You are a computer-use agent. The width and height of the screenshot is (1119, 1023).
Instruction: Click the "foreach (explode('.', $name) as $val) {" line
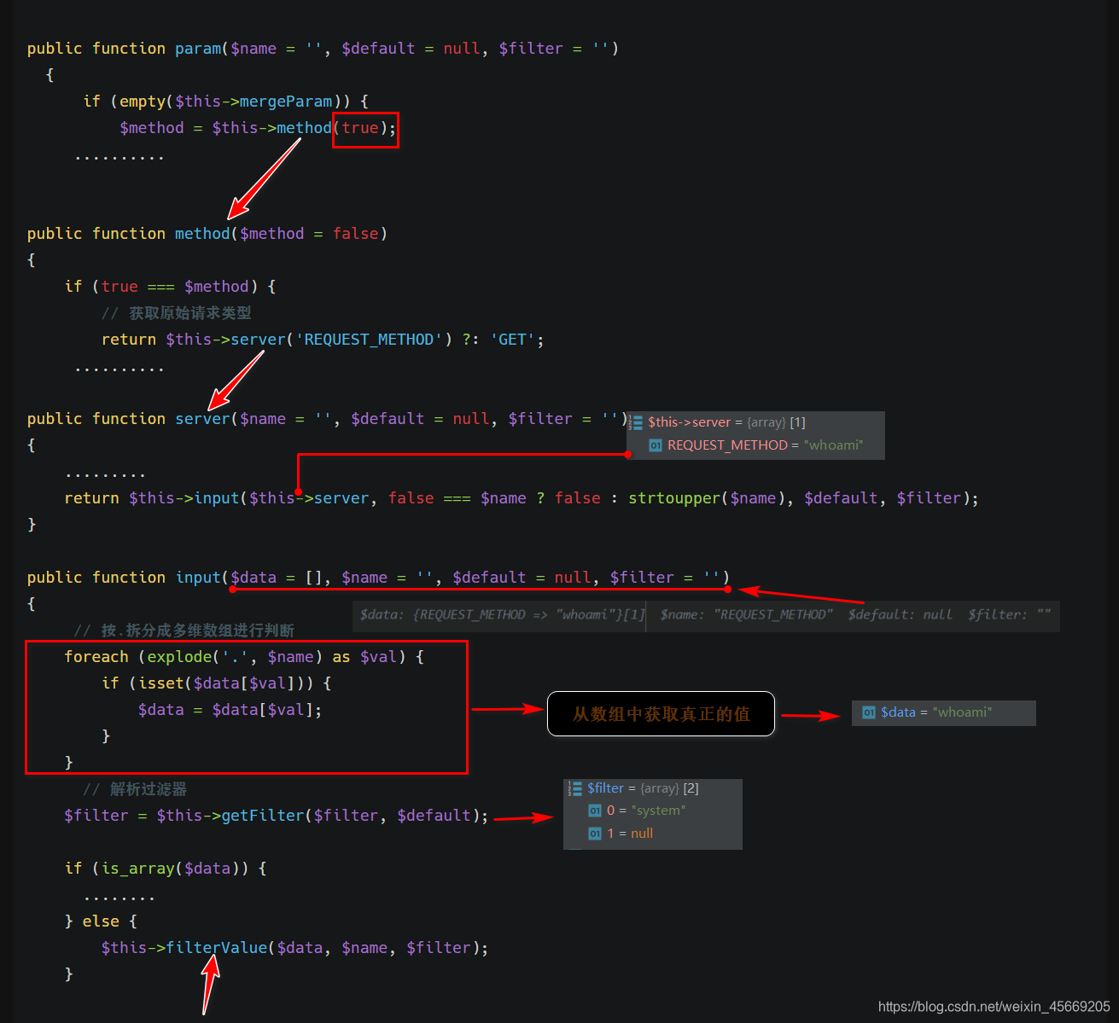pyautogui.click(x=244, y=657)
